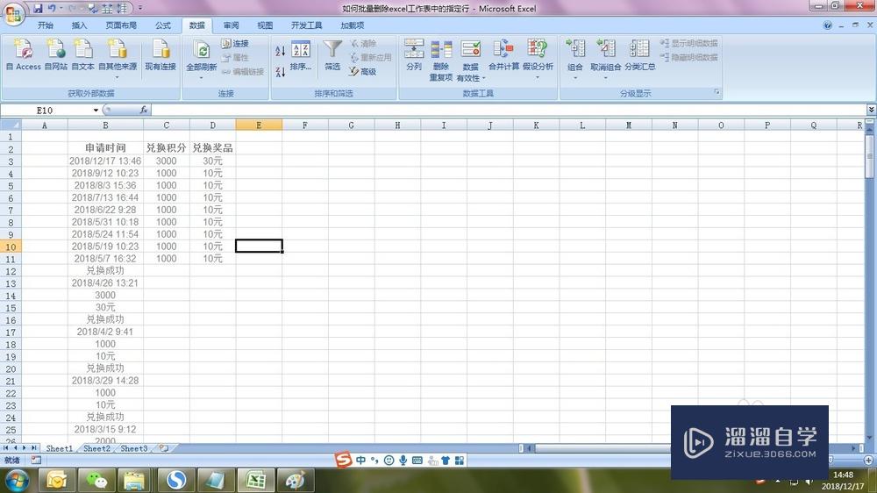
Task: Click Remove Duplicates (删除重复项)
Action: [x=441, y=60]
